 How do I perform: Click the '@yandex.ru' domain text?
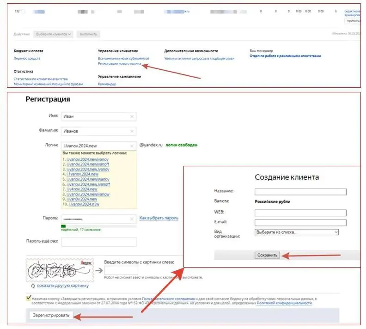point(151,145)
